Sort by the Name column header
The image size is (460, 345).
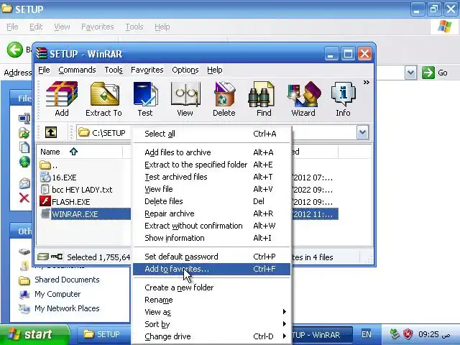tap(80, 152)
